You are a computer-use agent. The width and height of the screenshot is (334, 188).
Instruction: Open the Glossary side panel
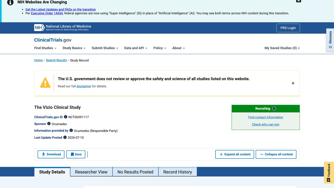330,40
